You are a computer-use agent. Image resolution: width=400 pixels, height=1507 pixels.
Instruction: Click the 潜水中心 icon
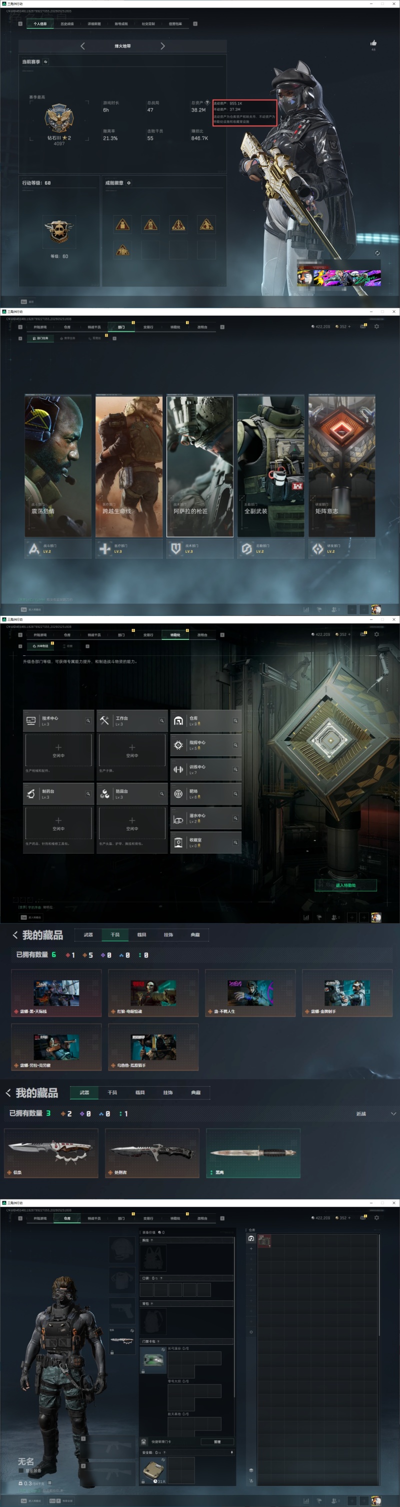(178, 819)
